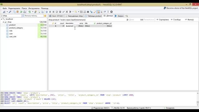Open the Файл menu
Viewport: 199px width, 112px height.
click(x=5, y=8)
